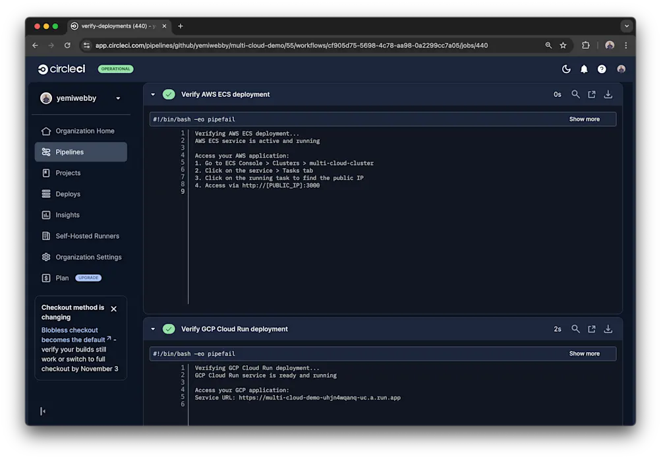
Task: Open the Insights section in the sidebar
Action: 67,214
